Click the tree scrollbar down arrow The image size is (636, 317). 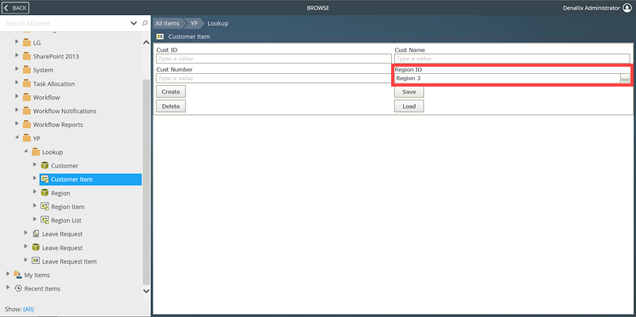pos(146,291)
